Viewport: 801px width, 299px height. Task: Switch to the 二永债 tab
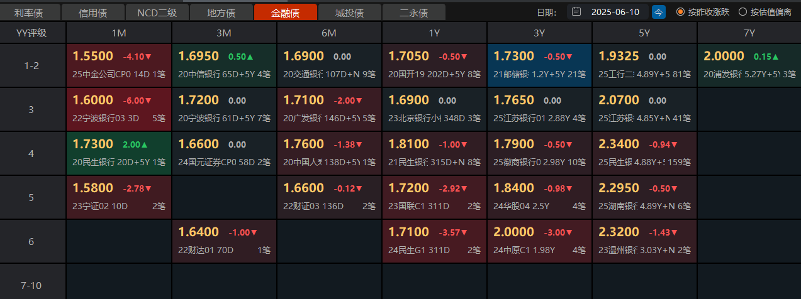[x=413, y=13]
